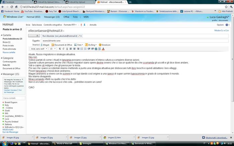Open the sender address elleconlaesse@hotmail.it dropdown
The height and width of the screenshot is (146, 234).
pyautogui.click(x=64, y=31)
